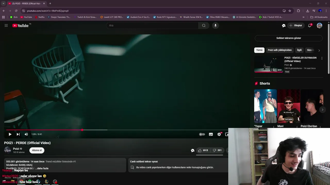Go to the YouTube home logo
Screen dimensions: 330x185
pyautogui.click(x=20, y=25)
